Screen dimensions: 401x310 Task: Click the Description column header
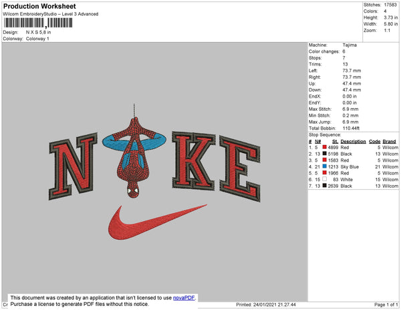[x=353, y=142]
